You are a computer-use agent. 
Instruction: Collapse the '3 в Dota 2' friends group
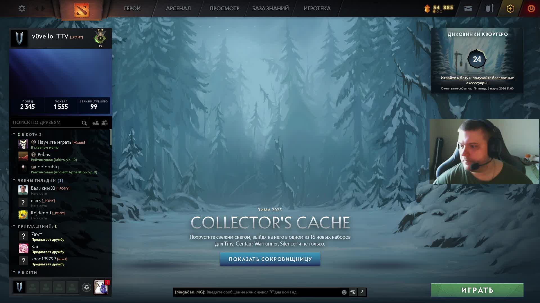click(x=14, y=134)
